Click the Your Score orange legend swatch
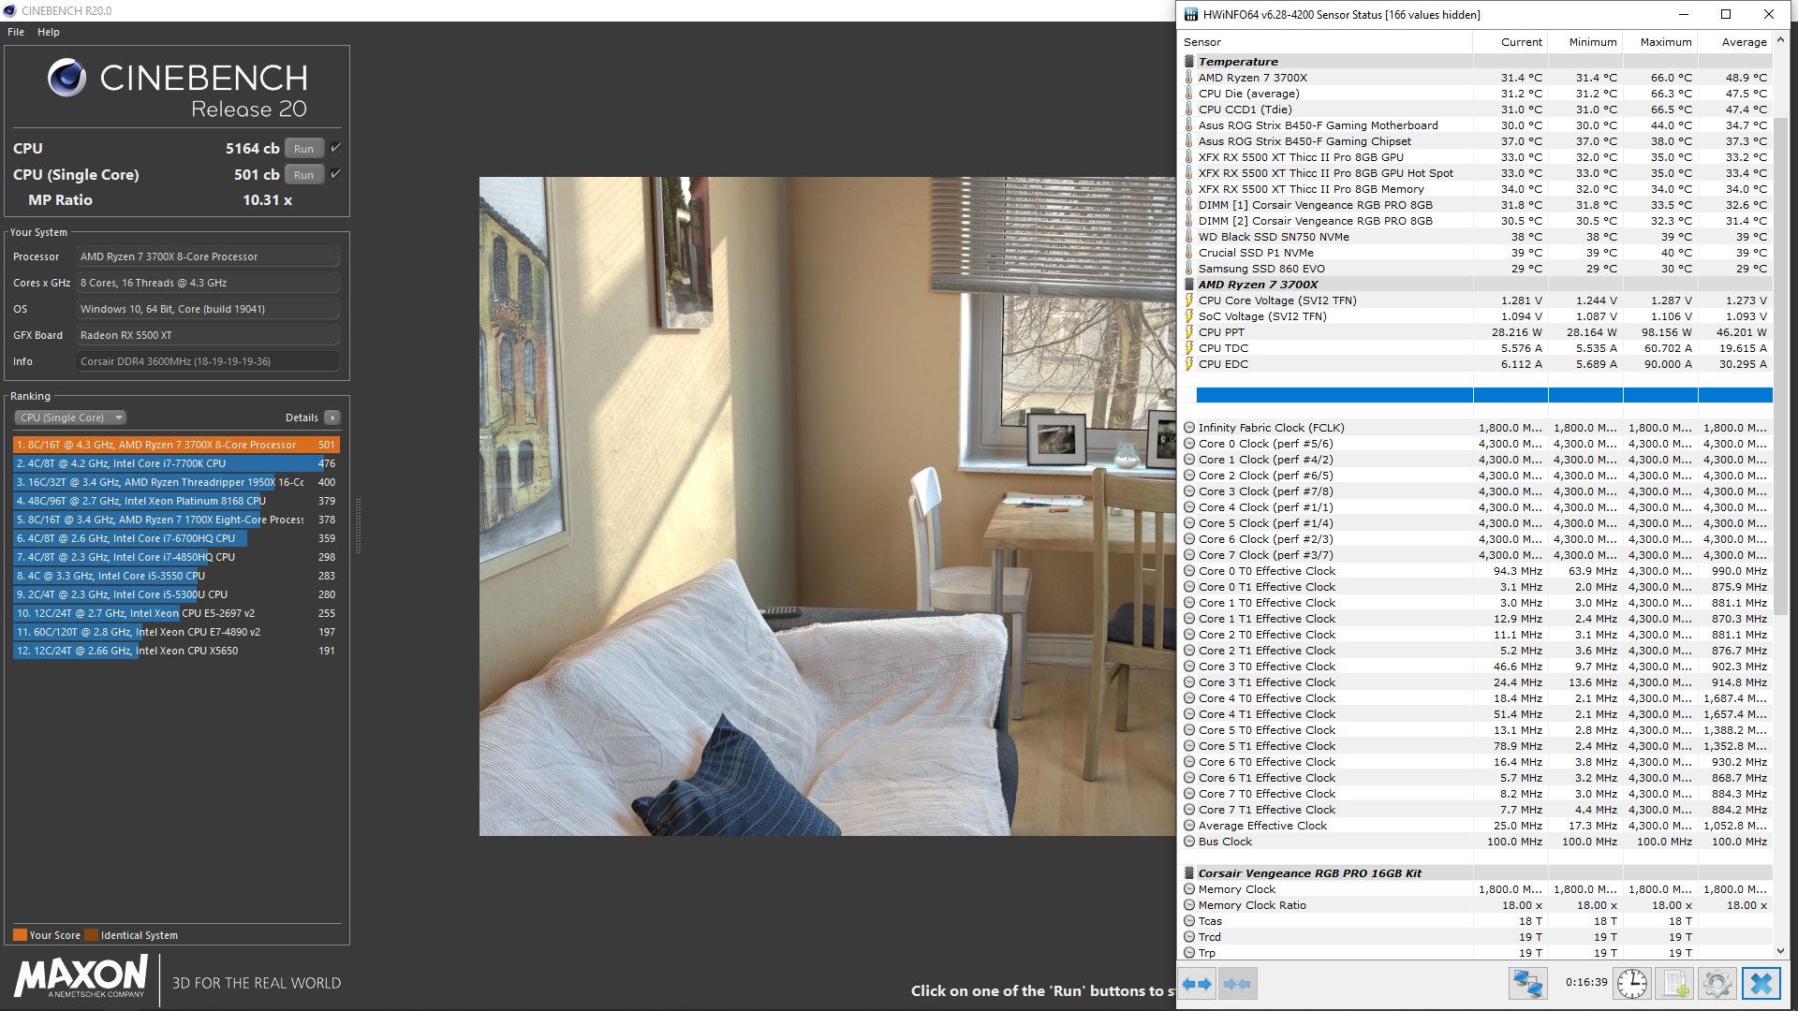 pyautogui.click(x=20, y=934)
